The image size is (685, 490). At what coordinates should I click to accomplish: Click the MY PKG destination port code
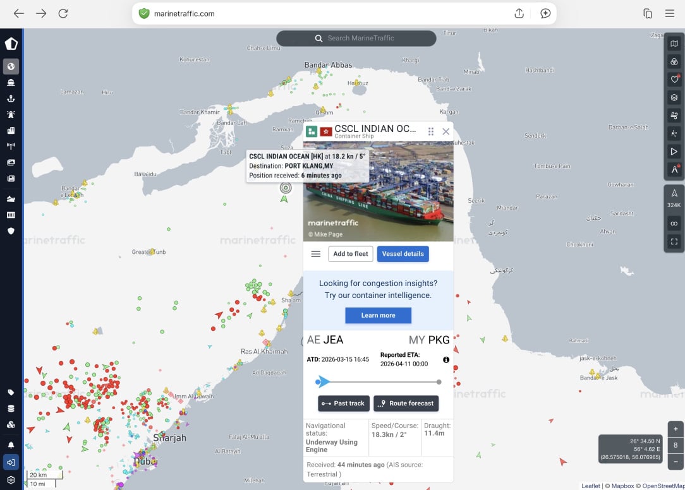click(429, 340)
